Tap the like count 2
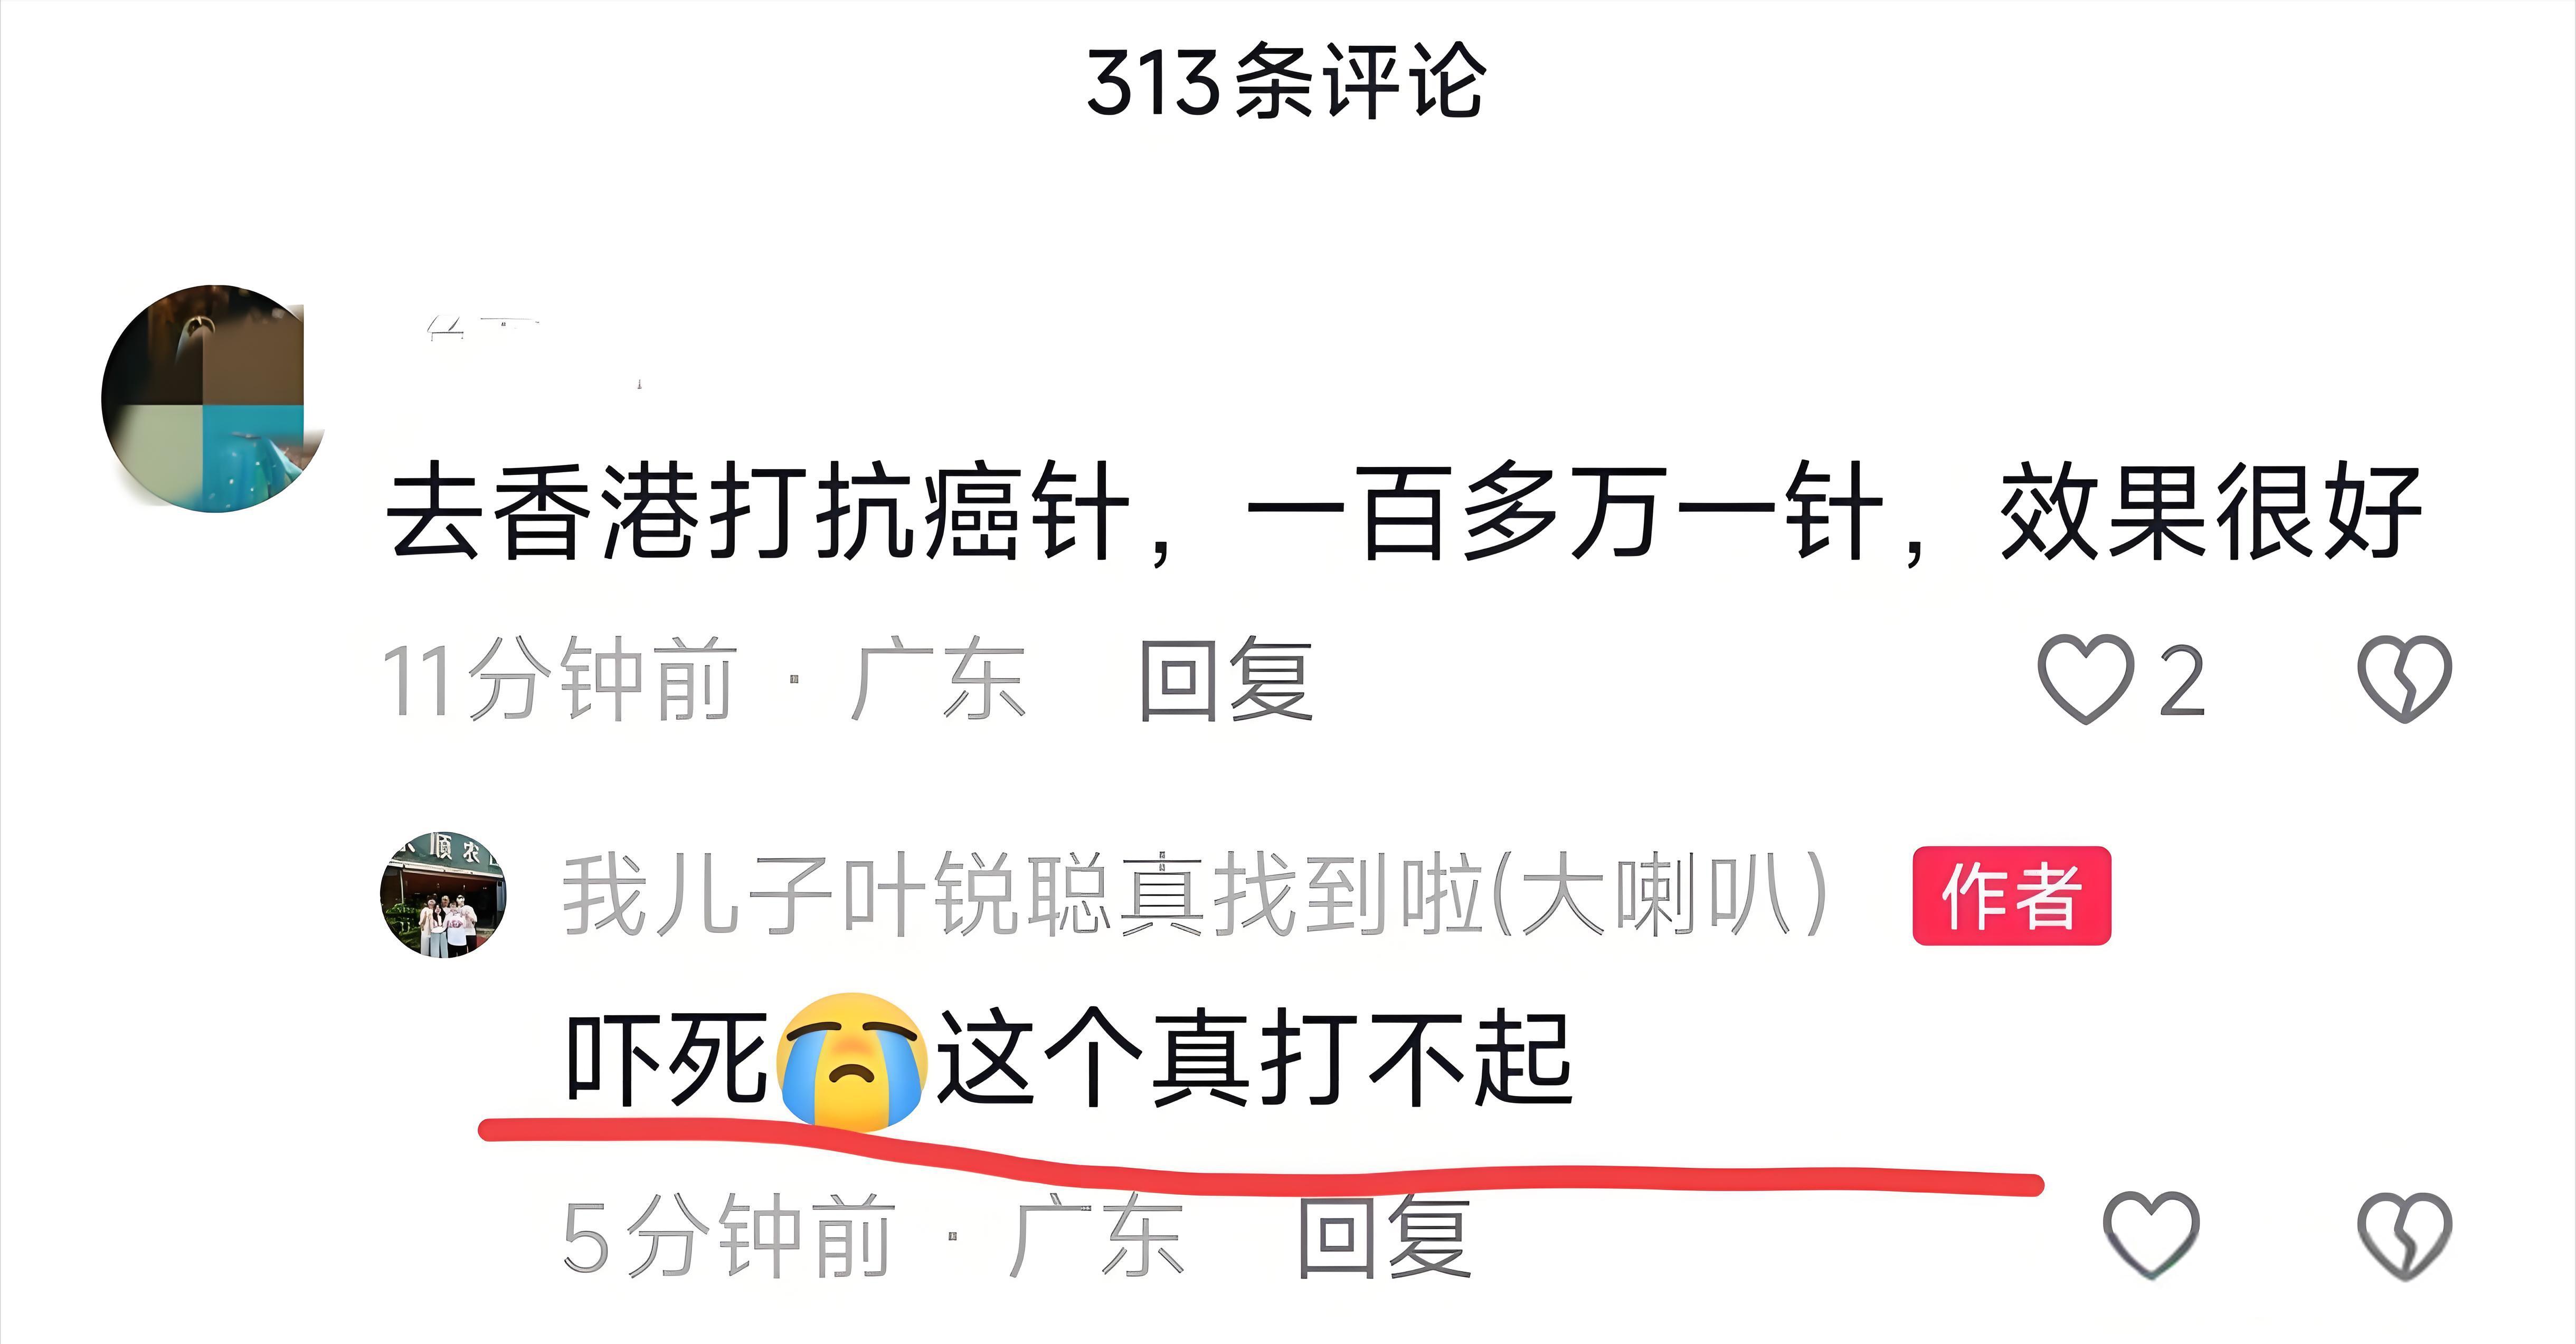This screenshot has height=1344, width=2576. 2182,680
